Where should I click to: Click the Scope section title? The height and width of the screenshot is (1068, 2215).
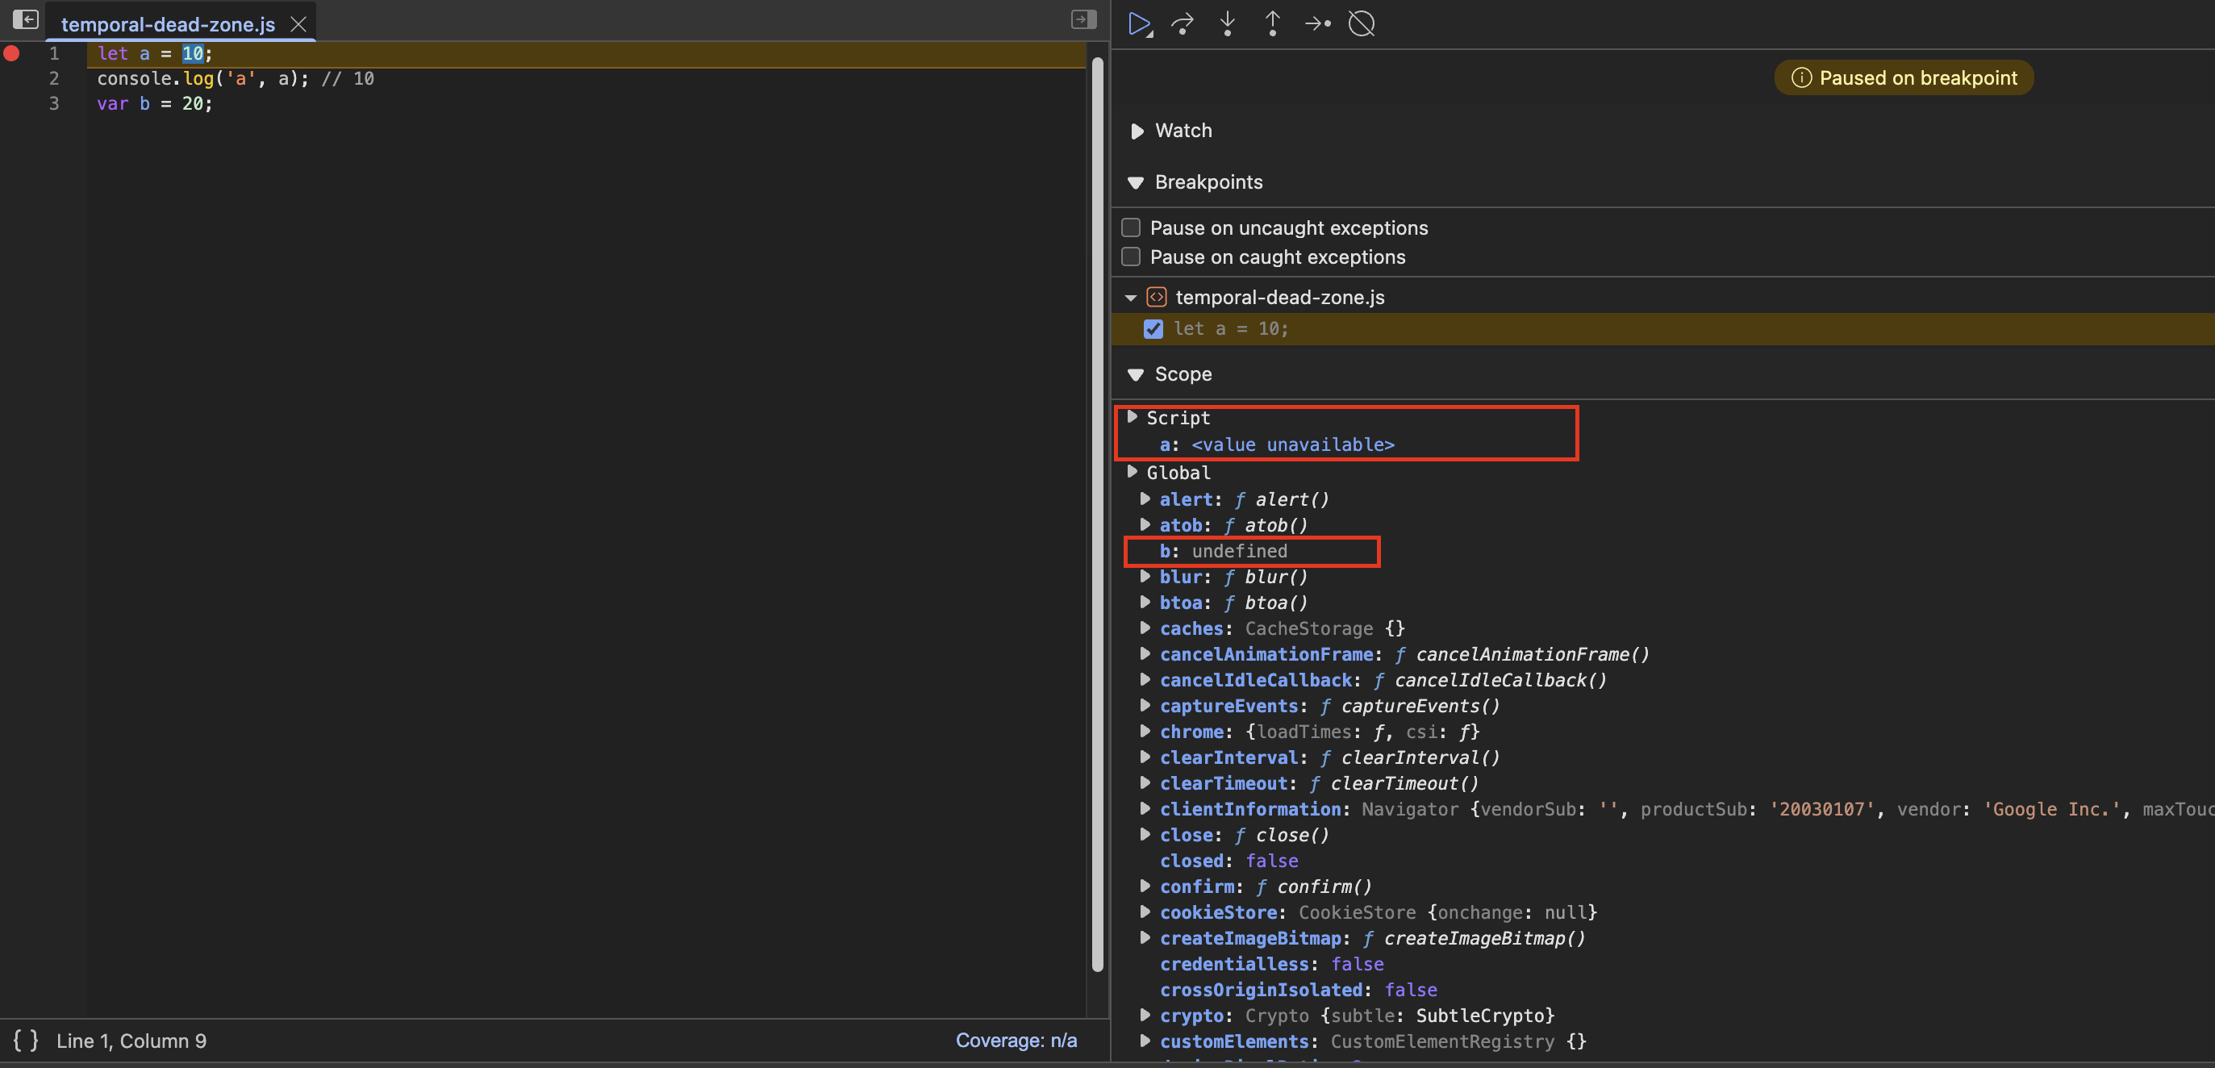point(1183,374)
